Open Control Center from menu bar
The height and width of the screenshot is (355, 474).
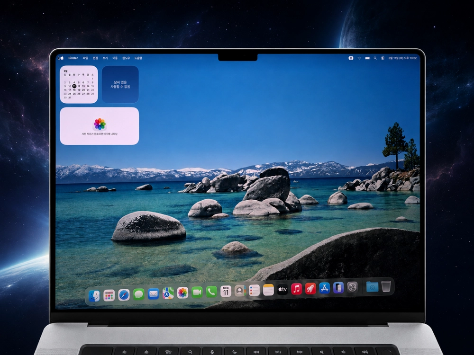[383, 58]
